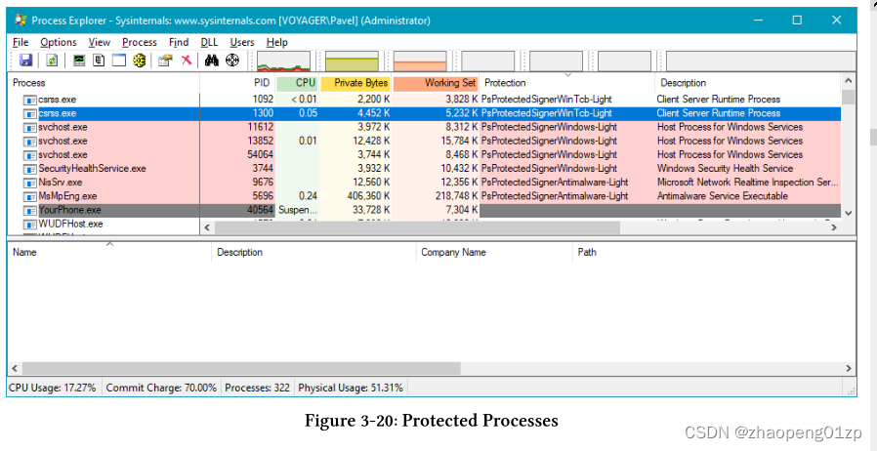
Task: Click upper pane horizontal scrollbar right arrow
Action: (833, 227)
